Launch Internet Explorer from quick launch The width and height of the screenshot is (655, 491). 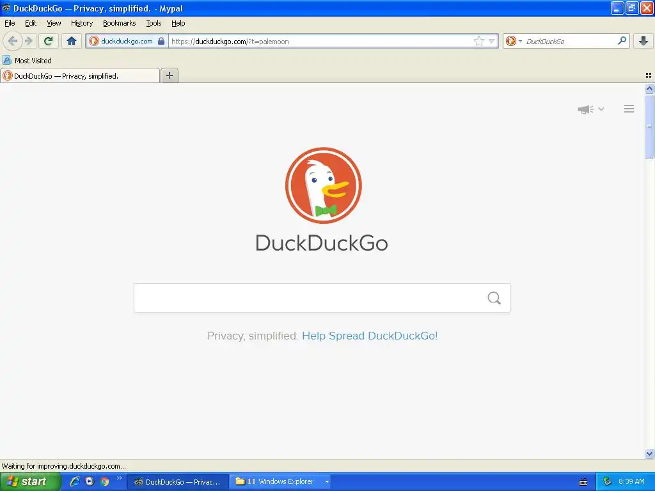pyautogui.click(x=75, y=481)
